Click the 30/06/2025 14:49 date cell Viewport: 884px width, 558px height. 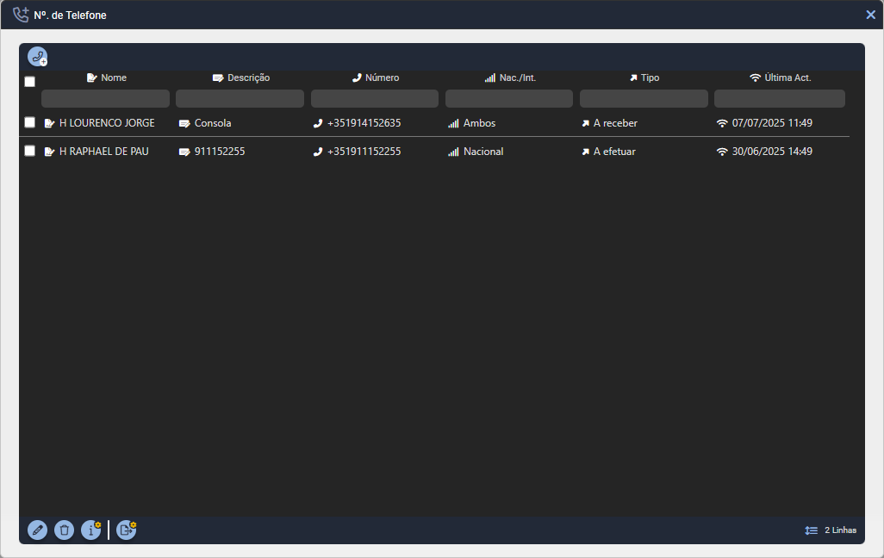(772, 151)
